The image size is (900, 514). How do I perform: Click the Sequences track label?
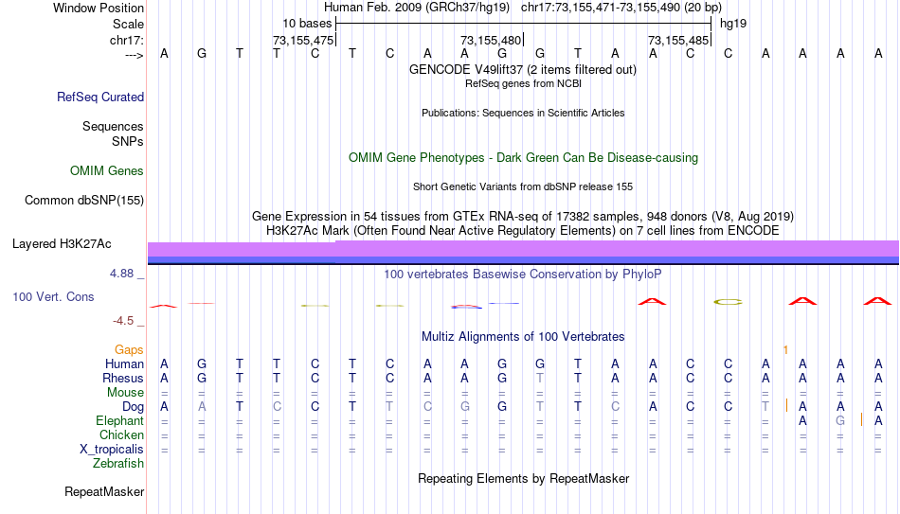coord(113,126)
